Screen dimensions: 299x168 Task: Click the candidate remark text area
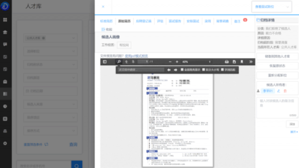[x=277, y=108]
